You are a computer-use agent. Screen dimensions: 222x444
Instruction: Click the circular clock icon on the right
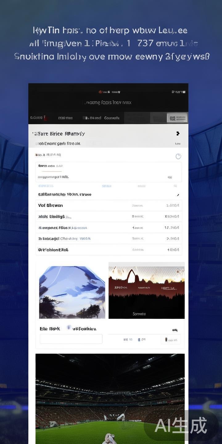tap(178, 156)
